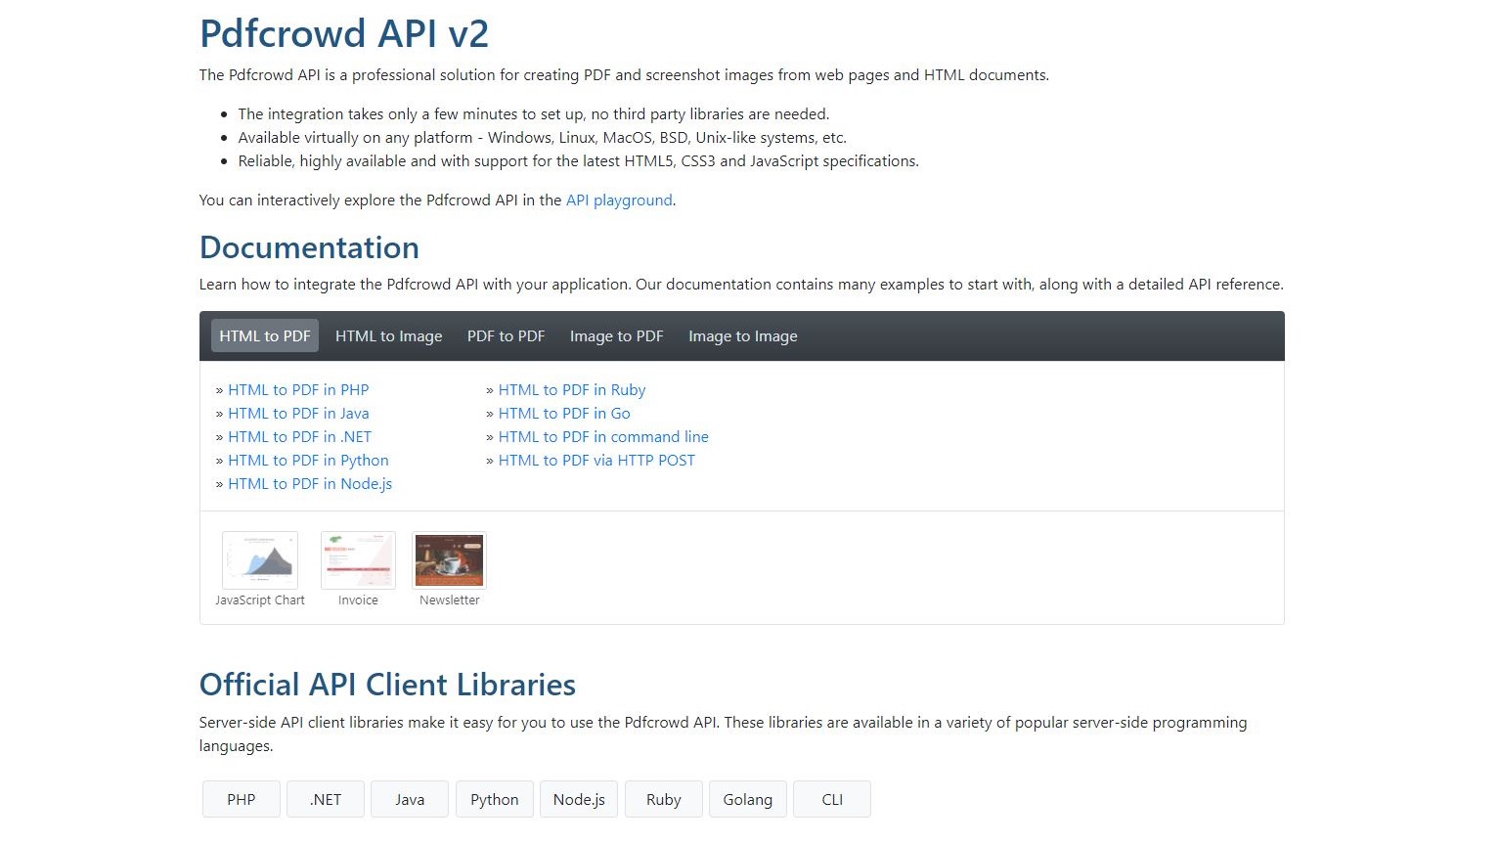Open HTML to PDF in PHP link
Screen dimensions: 1500x844
pyautogui.click(x=298, y=389)
